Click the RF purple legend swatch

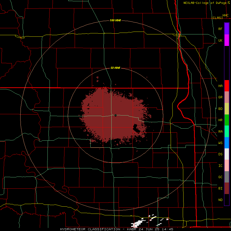[227, 29]
